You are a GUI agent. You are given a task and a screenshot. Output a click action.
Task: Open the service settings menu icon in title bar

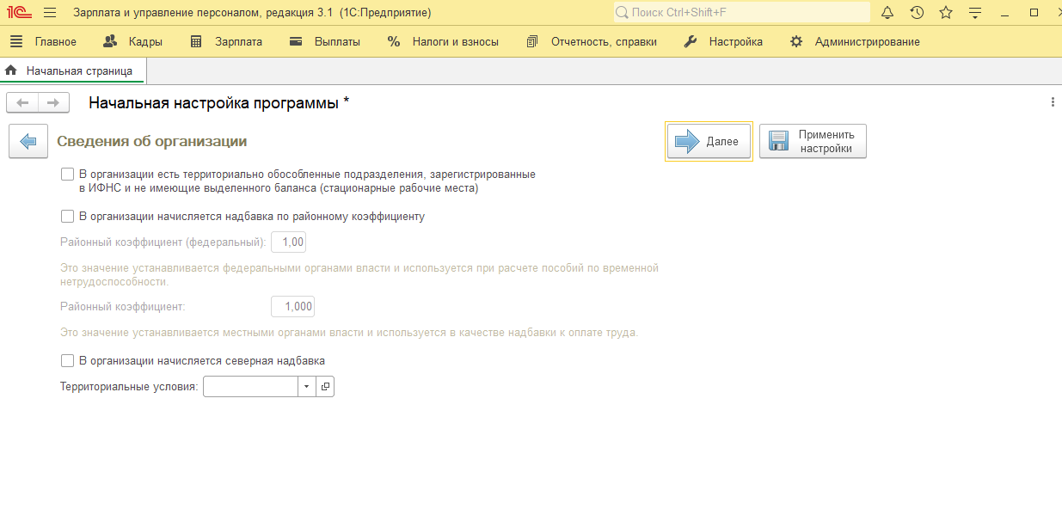point(974,13)
